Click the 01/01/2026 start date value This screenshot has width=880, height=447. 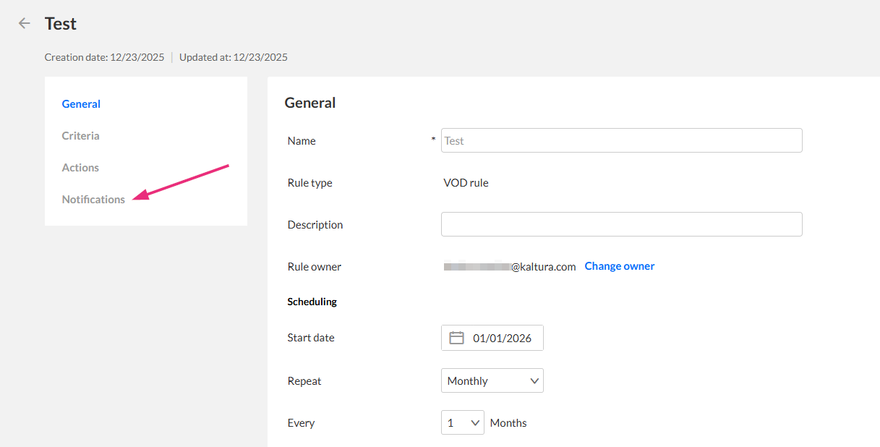click(x=502, y=338)
